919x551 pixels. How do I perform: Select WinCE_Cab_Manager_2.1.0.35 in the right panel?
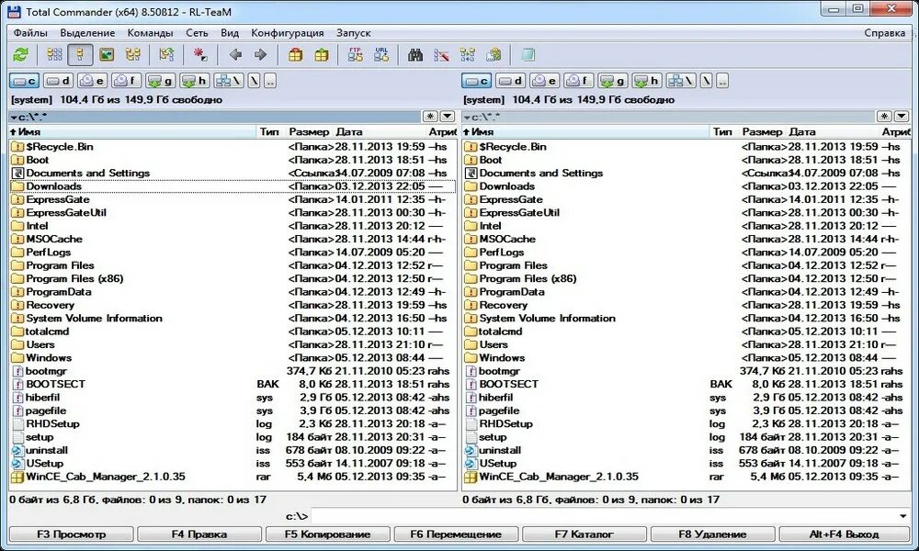click(686, 477)
